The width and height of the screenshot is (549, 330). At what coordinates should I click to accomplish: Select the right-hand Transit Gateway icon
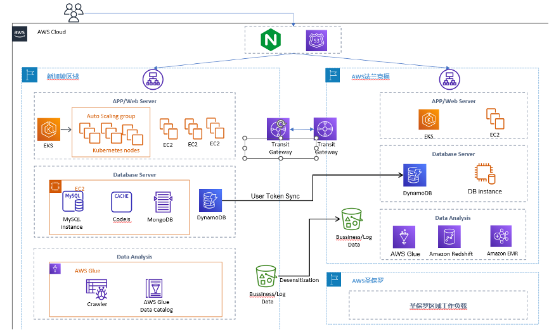(x=325, y=129)
